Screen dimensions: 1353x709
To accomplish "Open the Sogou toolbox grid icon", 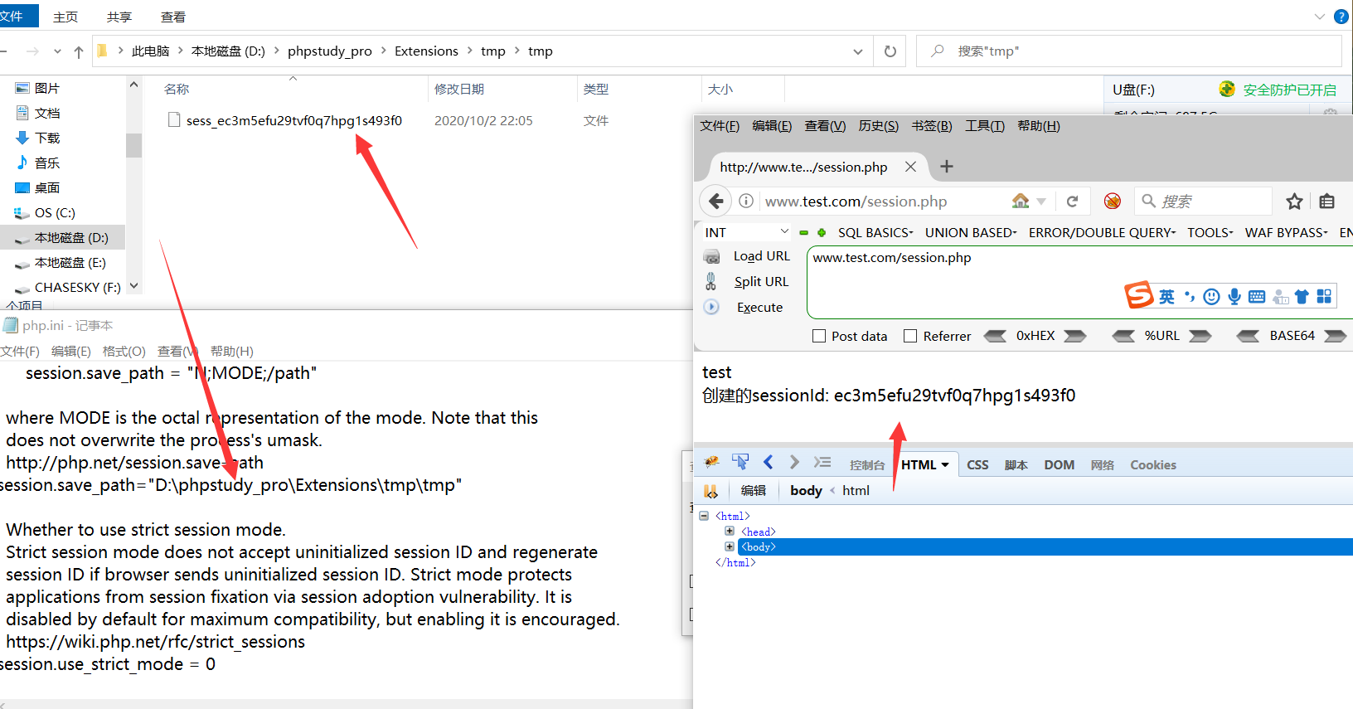I will click(1324, 297).
